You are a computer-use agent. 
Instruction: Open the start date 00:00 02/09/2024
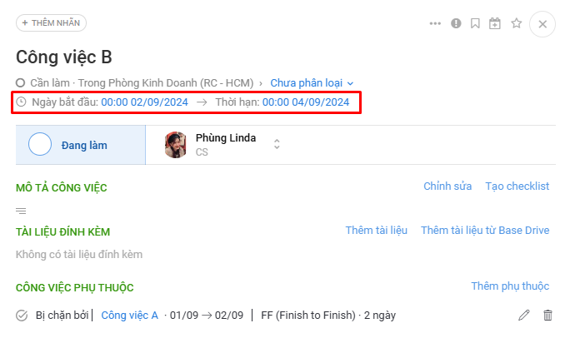(144, 102)
